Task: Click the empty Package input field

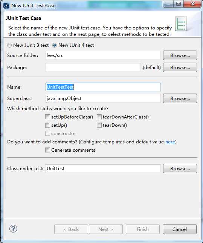Action: [x=93, y=68]
